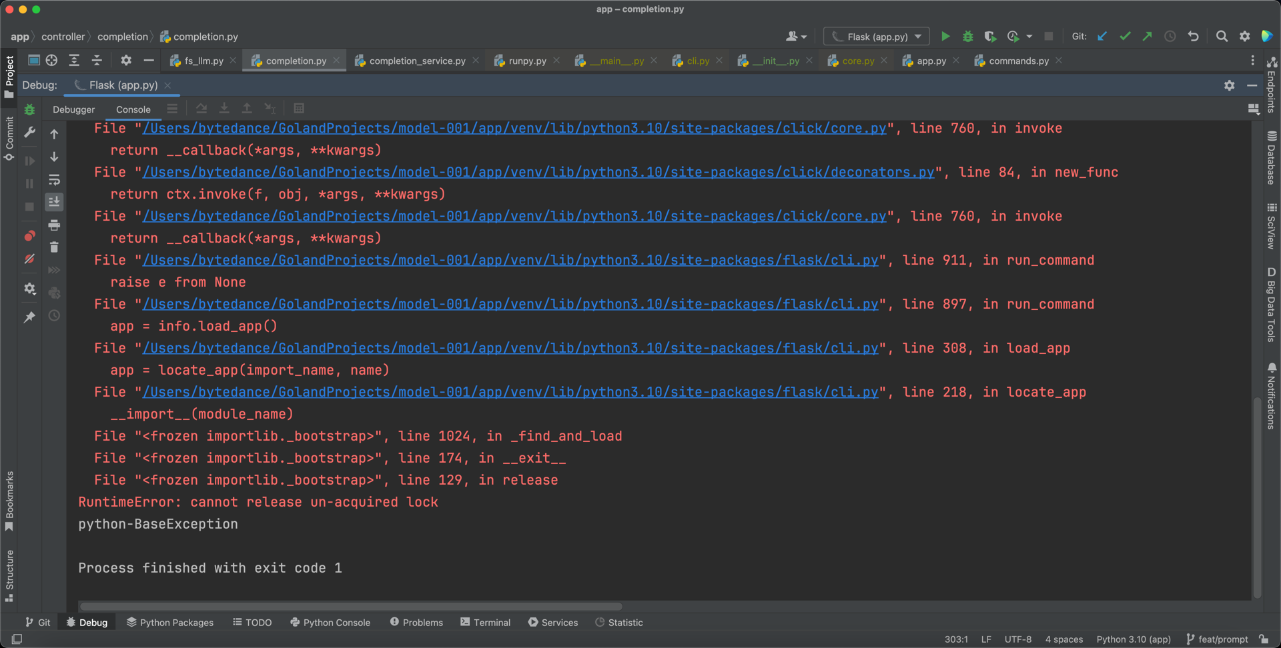
Task: Toggle soft-wrap in the debug console
Action: 54,179
